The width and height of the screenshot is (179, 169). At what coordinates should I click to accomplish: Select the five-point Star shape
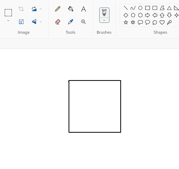pyautogui.click(x=126, y=22)
